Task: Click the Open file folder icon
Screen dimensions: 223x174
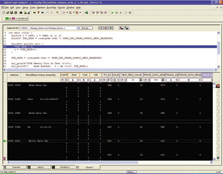Action: 8,12
